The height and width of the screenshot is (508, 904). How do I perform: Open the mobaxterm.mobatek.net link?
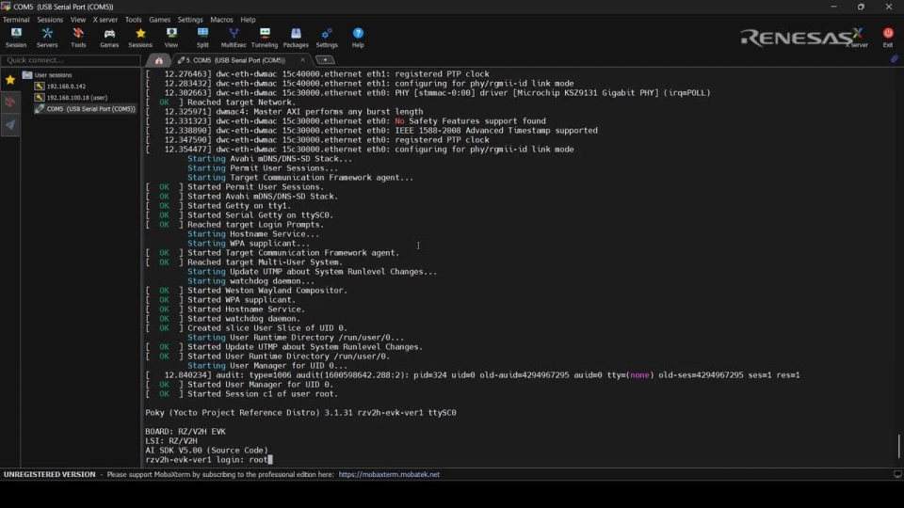coord(389,474)
